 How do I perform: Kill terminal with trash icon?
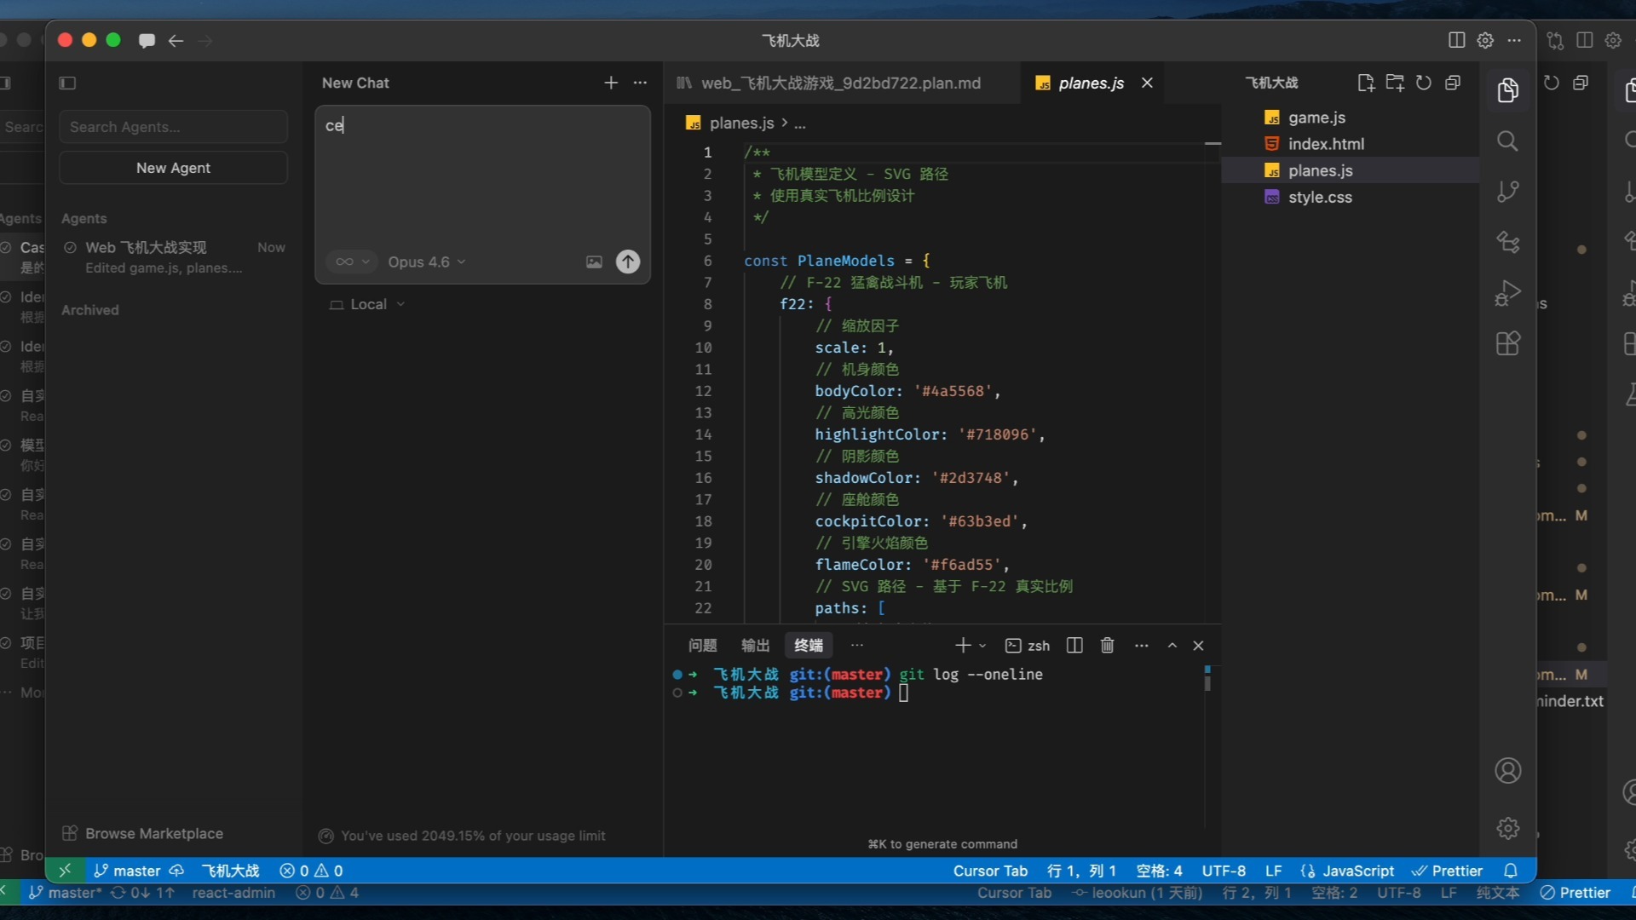coord(1107,646)
